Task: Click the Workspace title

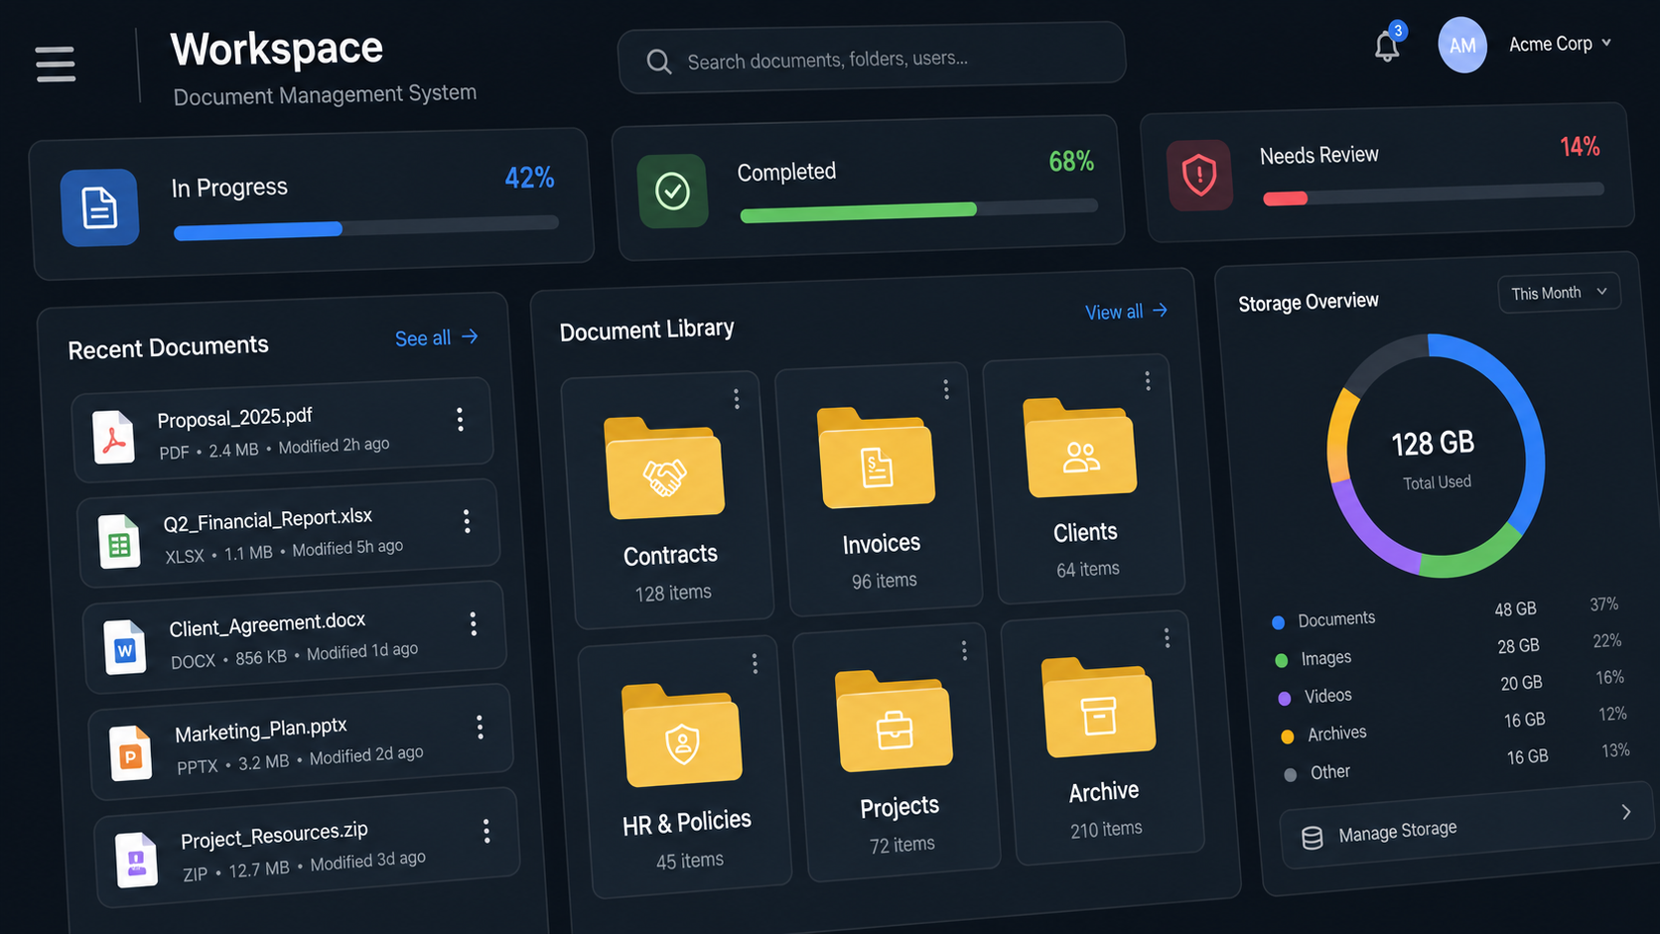Action: (x=277, y=49)
